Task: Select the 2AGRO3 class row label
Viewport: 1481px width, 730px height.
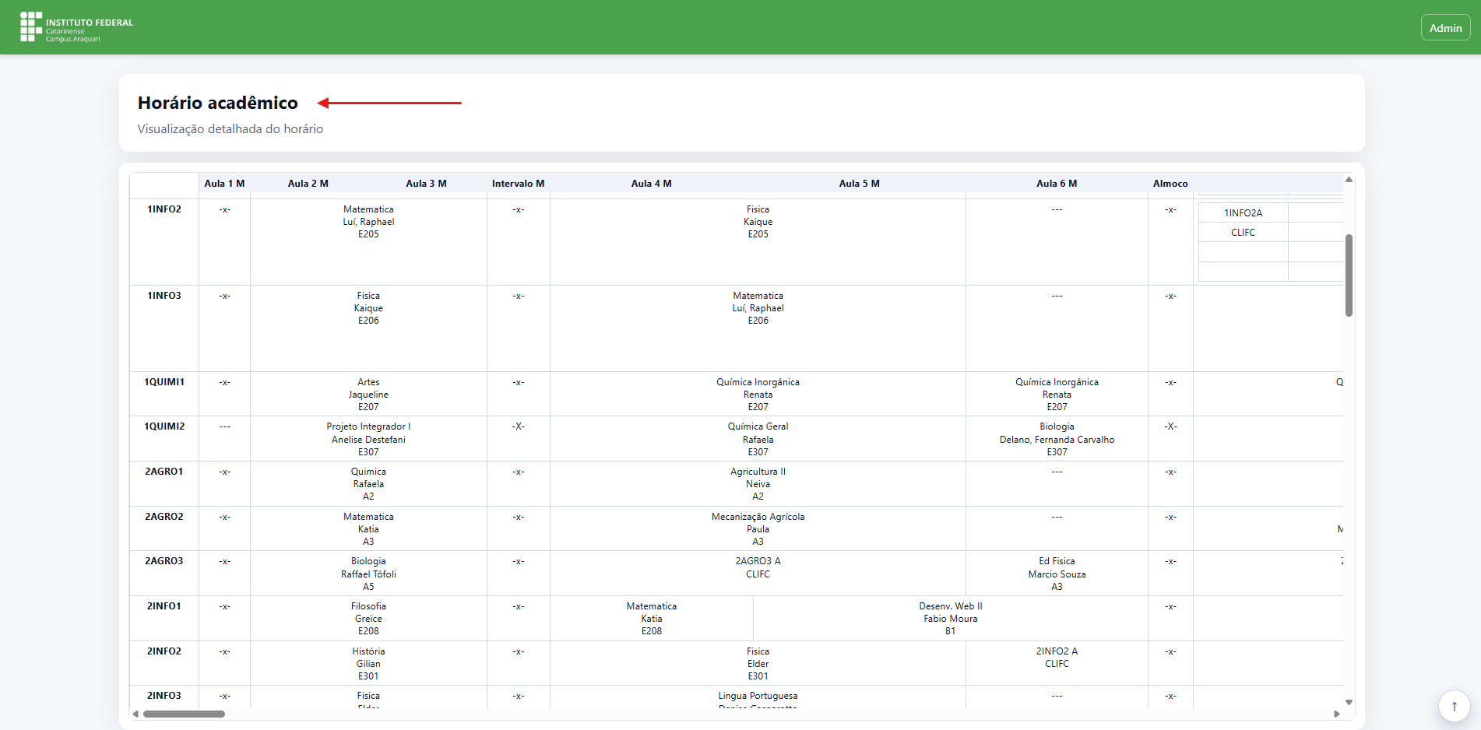Action: 164,561
